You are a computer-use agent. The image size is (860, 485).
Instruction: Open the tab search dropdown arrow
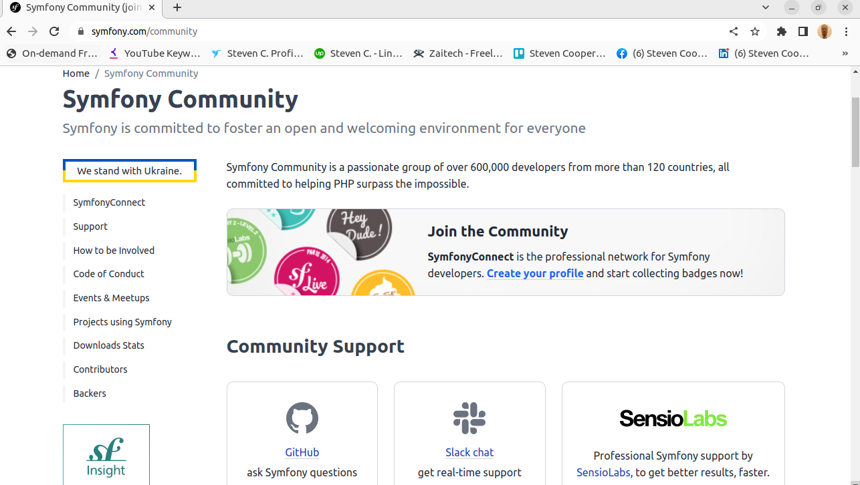(x=766, y=7)
